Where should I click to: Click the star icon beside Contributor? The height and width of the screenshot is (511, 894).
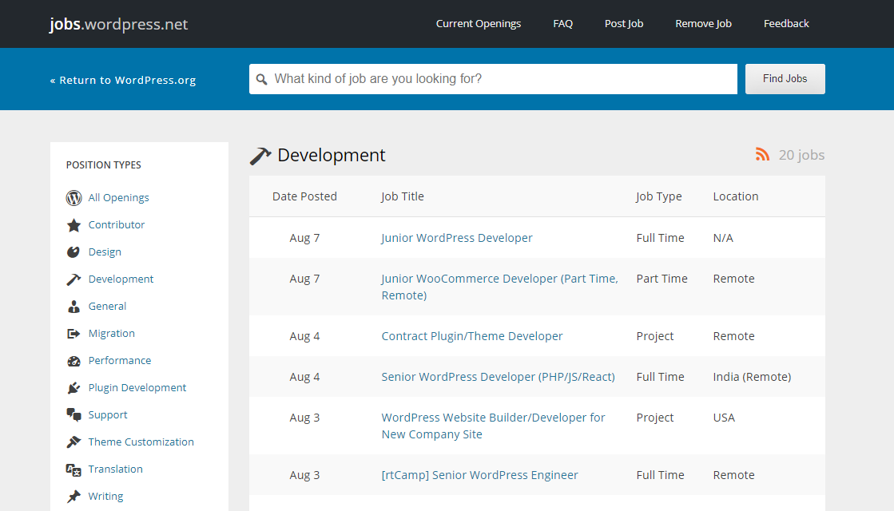click(74, 224)
